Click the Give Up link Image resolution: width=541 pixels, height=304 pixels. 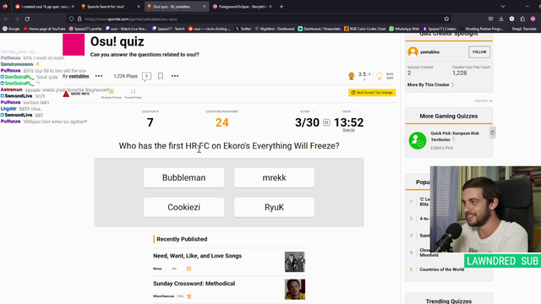[x=348, y=130]
